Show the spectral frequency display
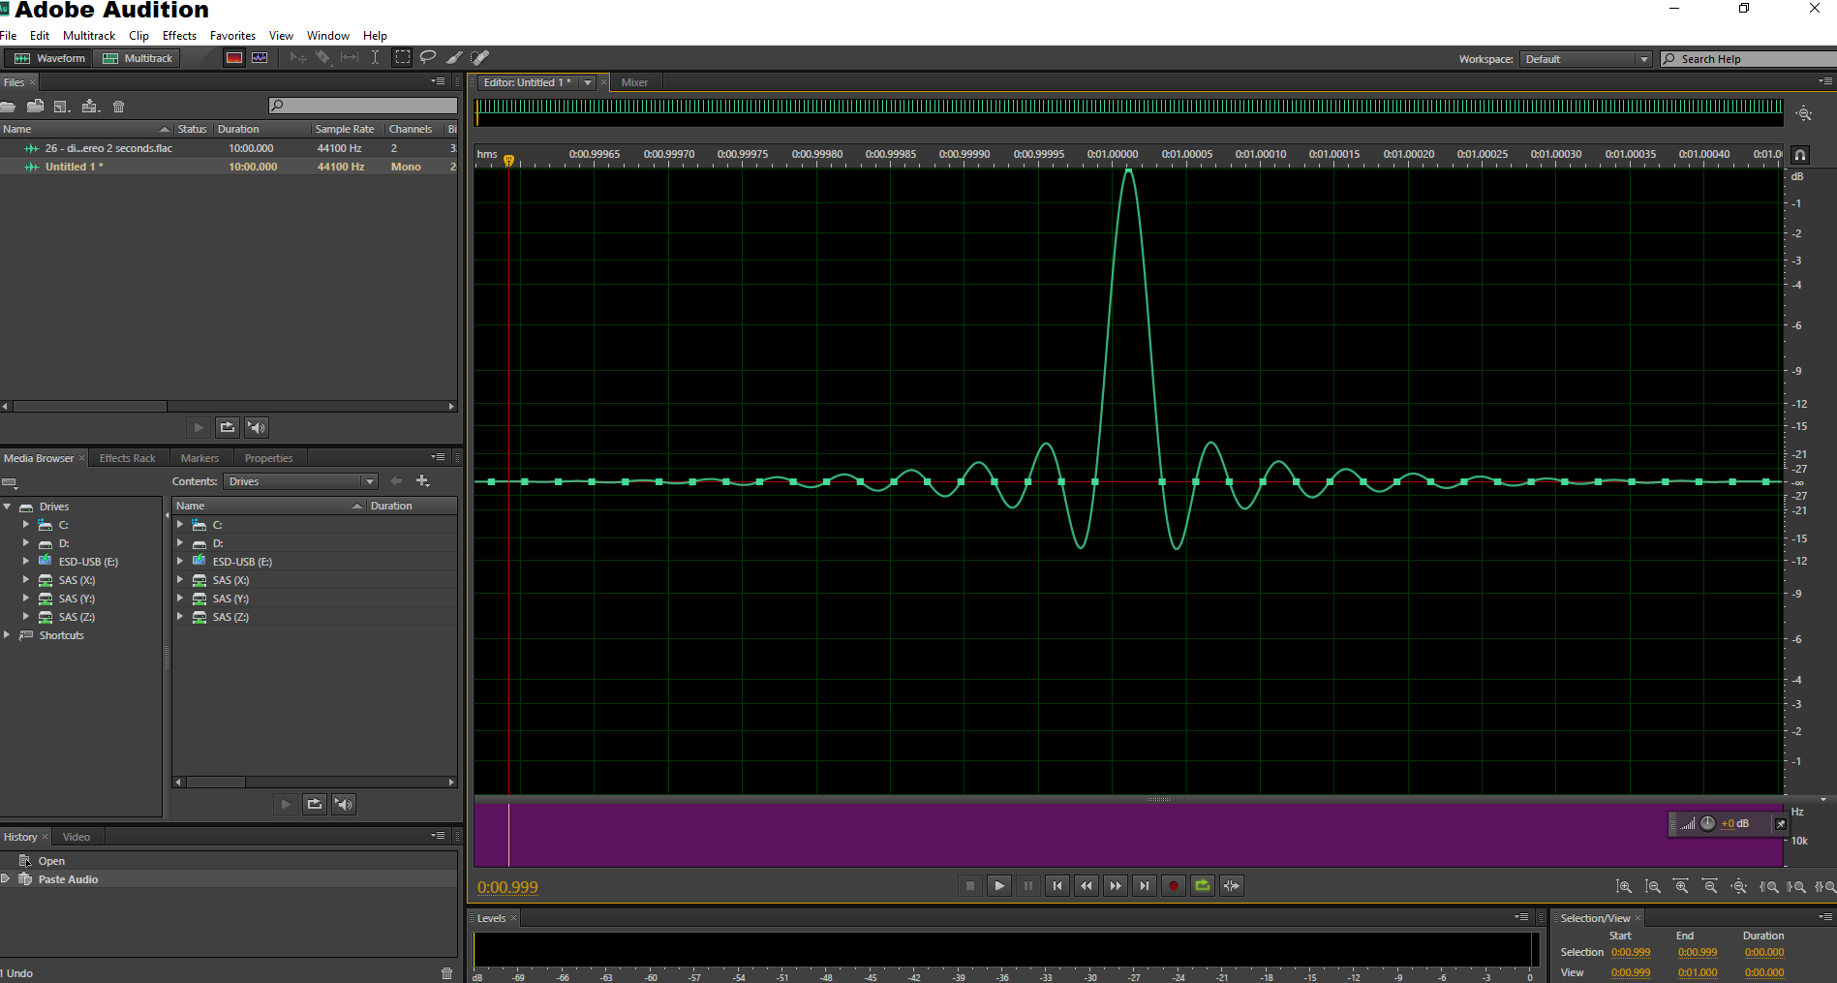 click(x=234, y=58)
